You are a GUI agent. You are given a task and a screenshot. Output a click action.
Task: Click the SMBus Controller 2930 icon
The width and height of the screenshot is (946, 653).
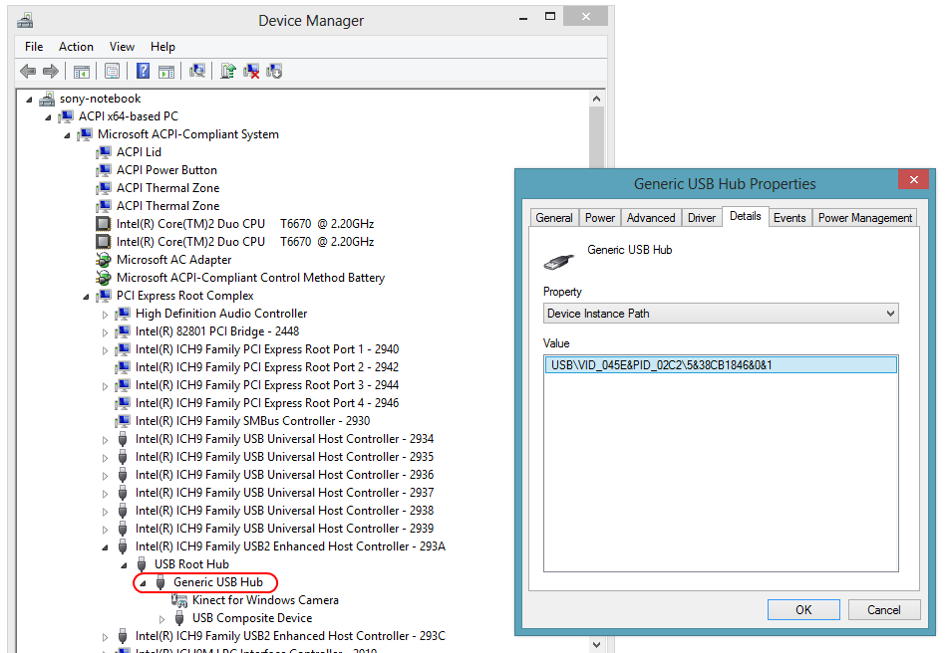coord(123,421)
